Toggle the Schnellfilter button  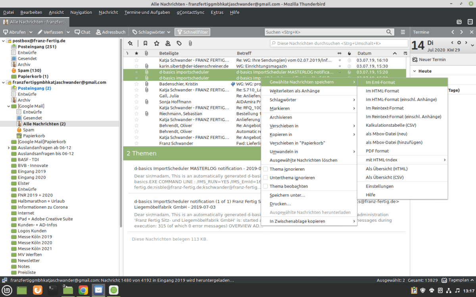pos(192,32)
